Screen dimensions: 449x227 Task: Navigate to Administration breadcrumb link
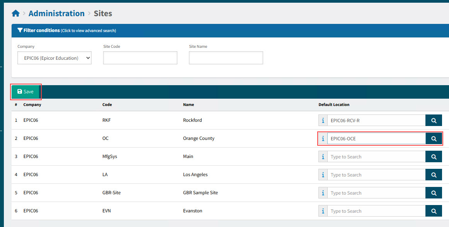(56, 13)
